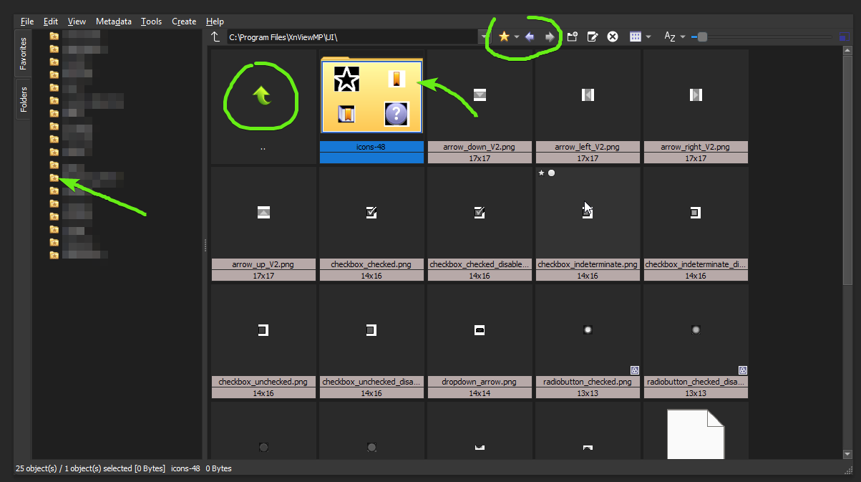This screenshot has width=861, height=482.
Task: Click the thumbnail grid view mode icon
Action: [x=635, y=37]
